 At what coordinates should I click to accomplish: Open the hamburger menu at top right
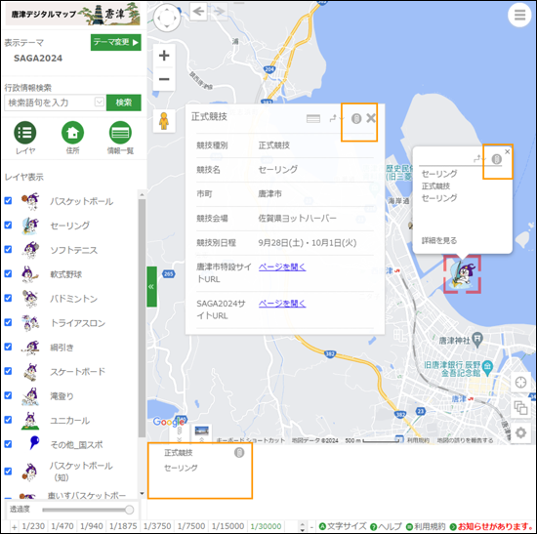(x=519, y=15)
